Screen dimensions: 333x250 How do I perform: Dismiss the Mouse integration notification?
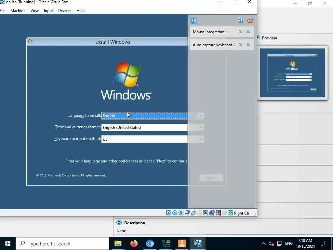tap(248, 32)
